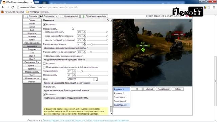The height and width of the screenshot is (122, 217).
Task: Open the Результаты боя section
Action: [32, 62]
